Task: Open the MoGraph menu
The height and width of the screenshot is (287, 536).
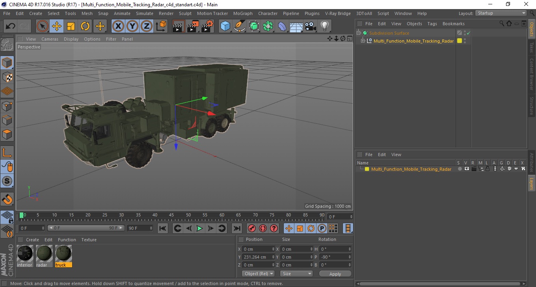Action: (x=243, y=13)
